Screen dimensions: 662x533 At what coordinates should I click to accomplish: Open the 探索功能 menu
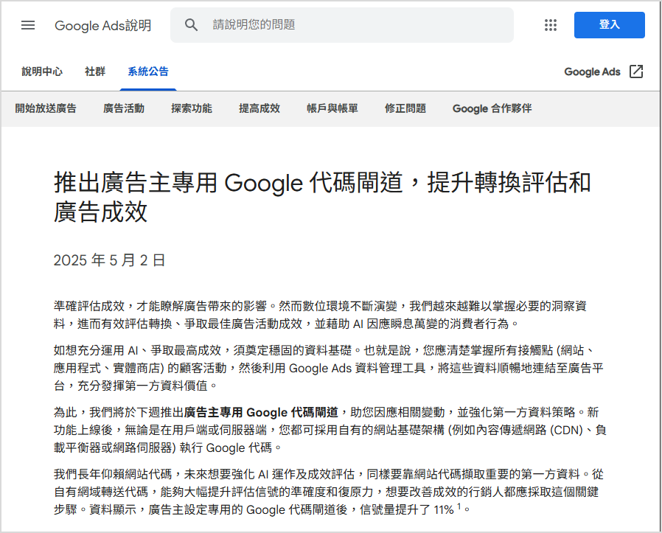coord(192,108)
